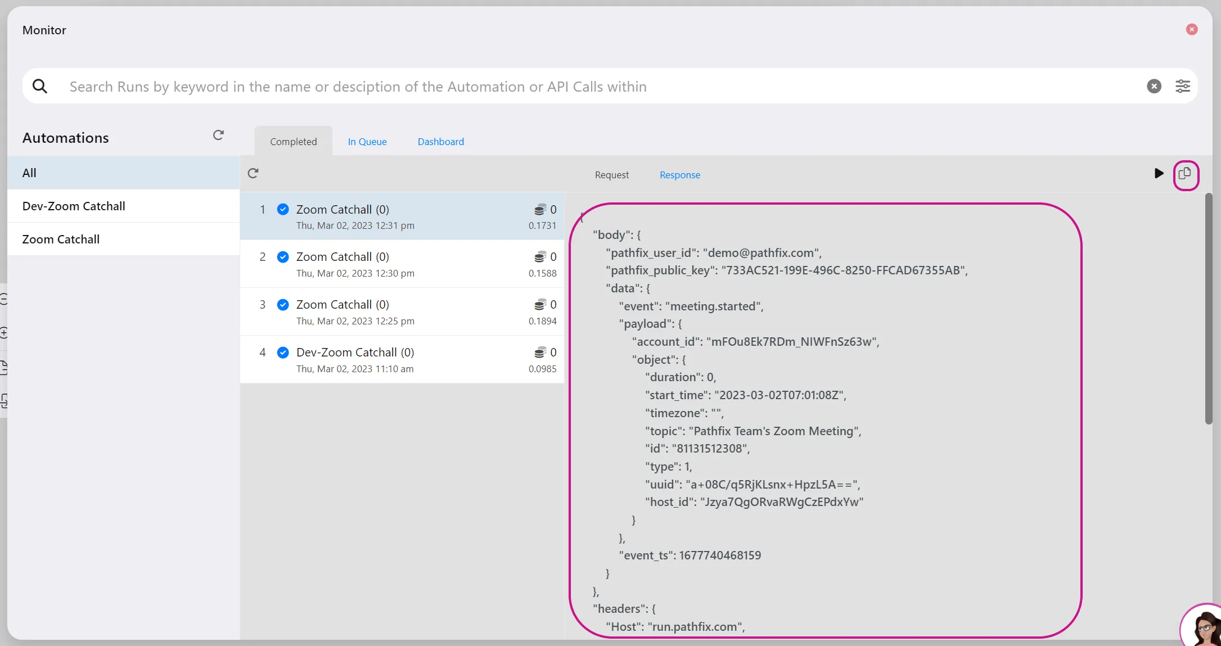
Task: Close the Monitor dialog
Action: click(x=1192, y=29)
